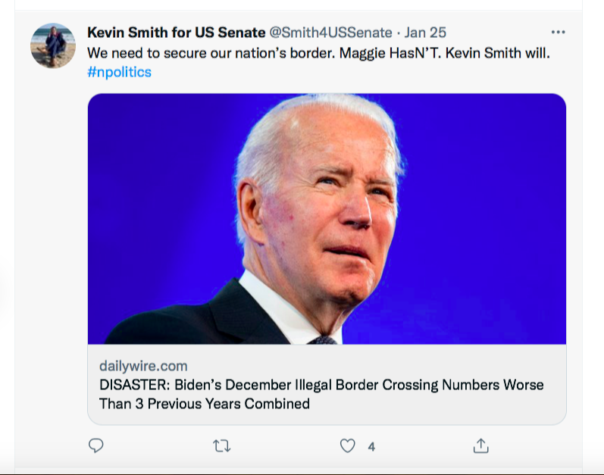Click the blue background of the preview image
Image resolution: width=604 pixels, height=475 pixels.
pos(493,189)
